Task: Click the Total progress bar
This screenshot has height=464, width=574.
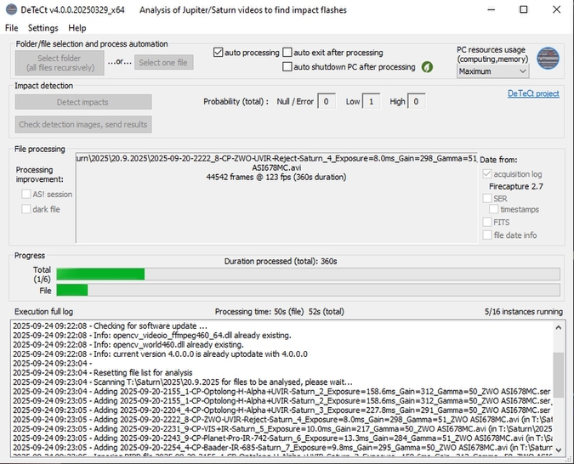Action: click(307, 274)
